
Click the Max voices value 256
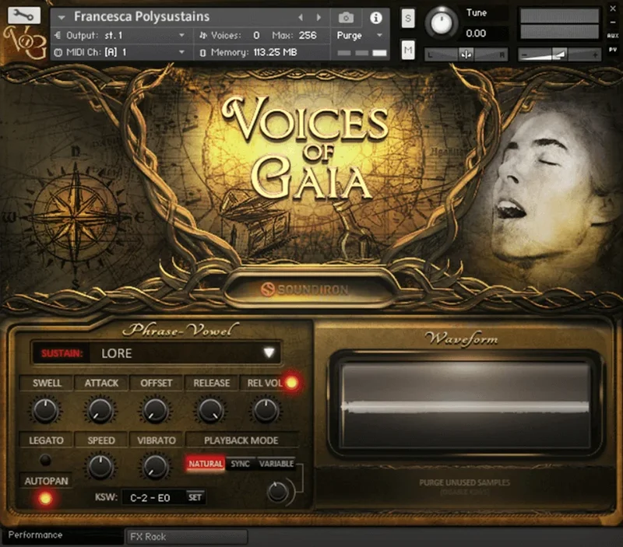(x=308, y=35)
